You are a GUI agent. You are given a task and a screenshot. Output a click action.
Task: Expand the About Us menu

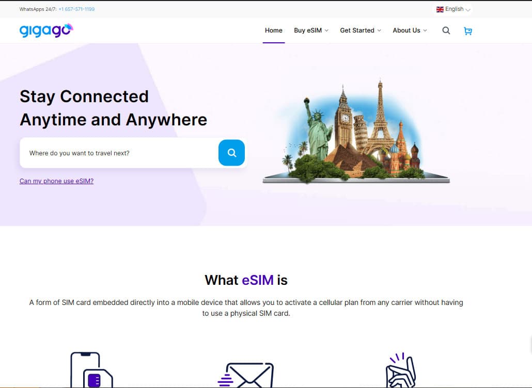tap(410, 30)
